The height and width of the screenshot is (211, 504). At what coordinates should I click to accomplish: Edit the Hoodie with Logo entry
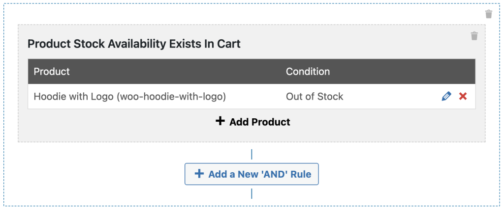[446, 97]
